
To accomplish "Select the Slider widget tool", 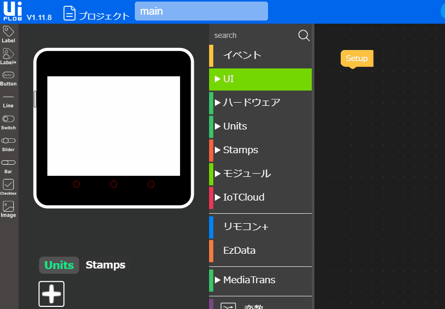I will point(8,143).
